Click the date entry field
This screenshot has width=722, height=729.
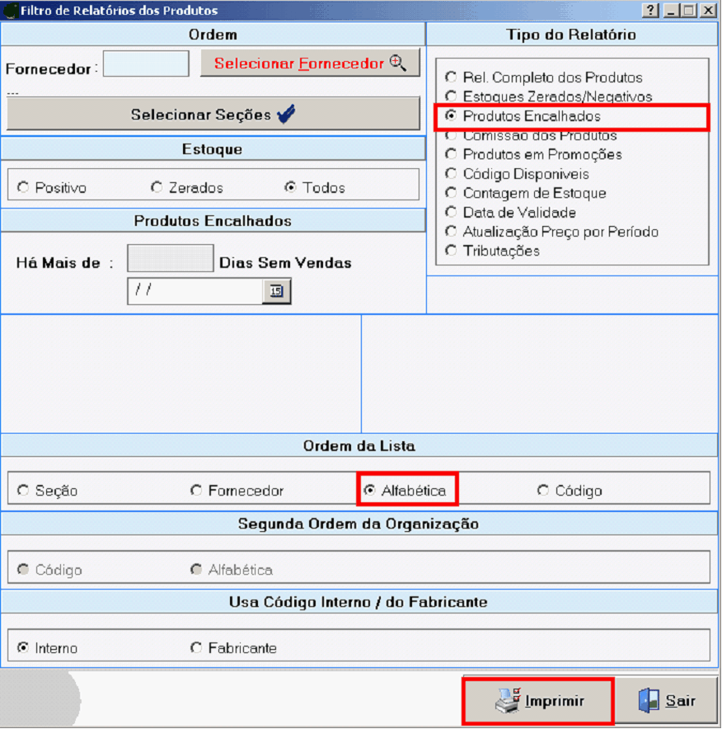click(x=195, y=291)
